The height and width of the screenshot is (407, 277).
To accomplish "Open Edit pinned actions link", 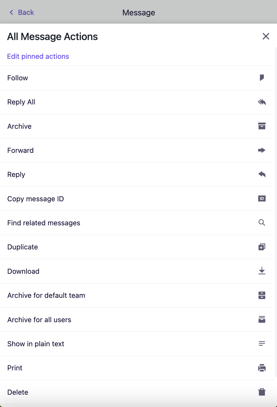I will click(x=38, y=56).
